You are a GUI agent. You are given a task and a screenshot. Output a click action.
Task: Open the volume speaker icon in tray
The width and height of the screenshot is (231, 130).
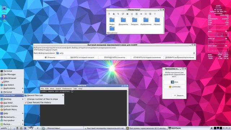(x=212, y=128)
